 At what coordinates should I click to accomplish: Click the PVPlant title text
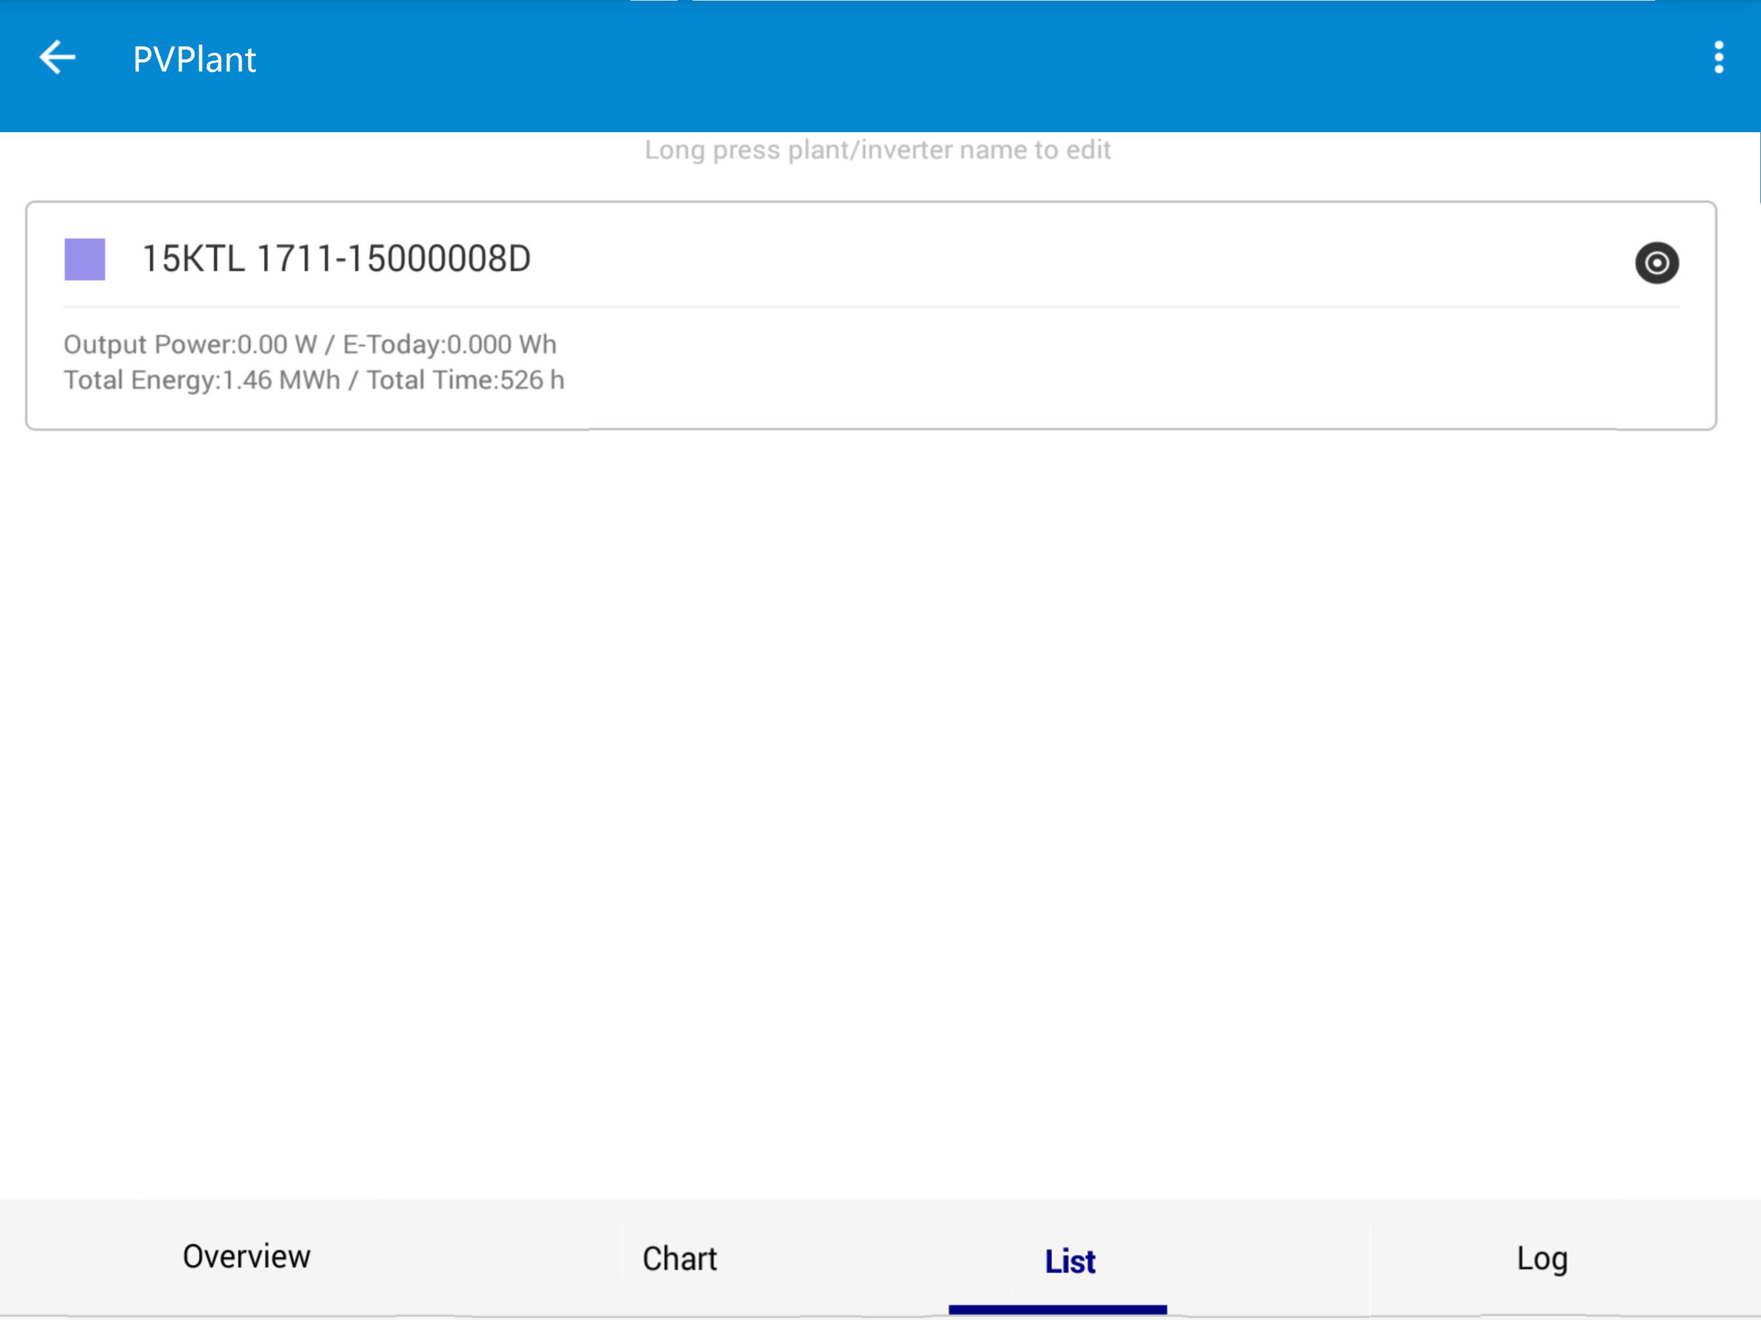click(194, 60)
